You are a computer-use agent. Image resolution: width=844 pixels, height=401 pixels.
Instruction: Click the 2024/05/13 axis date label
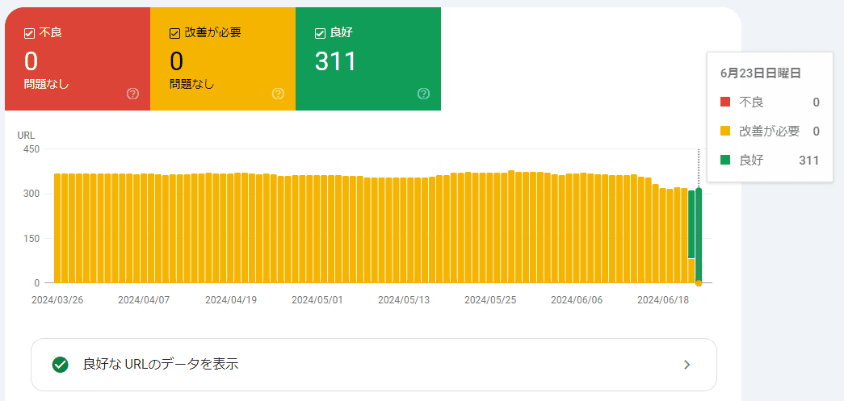[404, 300]
